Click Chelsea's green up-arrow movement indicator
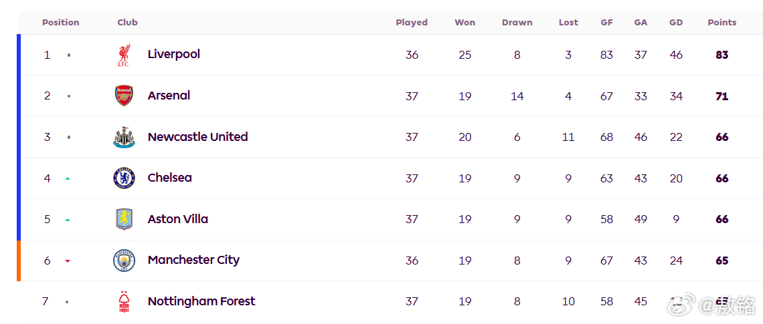Screen dimensions: 763x324 click(x=68, y=179)
